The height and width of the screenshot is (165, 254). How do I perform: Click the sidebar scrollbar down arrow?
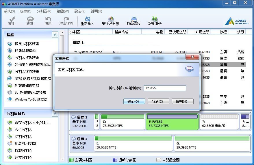click(62, 159)
